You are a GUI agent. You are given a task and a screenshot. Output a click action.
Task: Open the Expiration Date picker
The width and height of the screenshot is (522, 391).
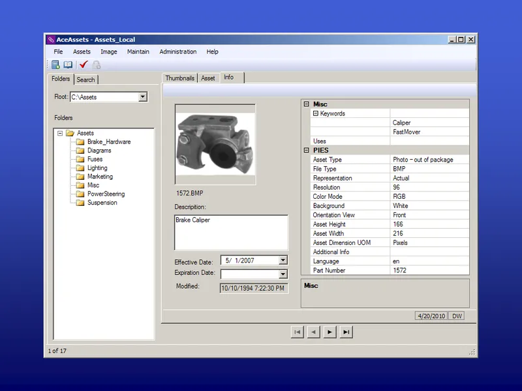tap(283, 274)
